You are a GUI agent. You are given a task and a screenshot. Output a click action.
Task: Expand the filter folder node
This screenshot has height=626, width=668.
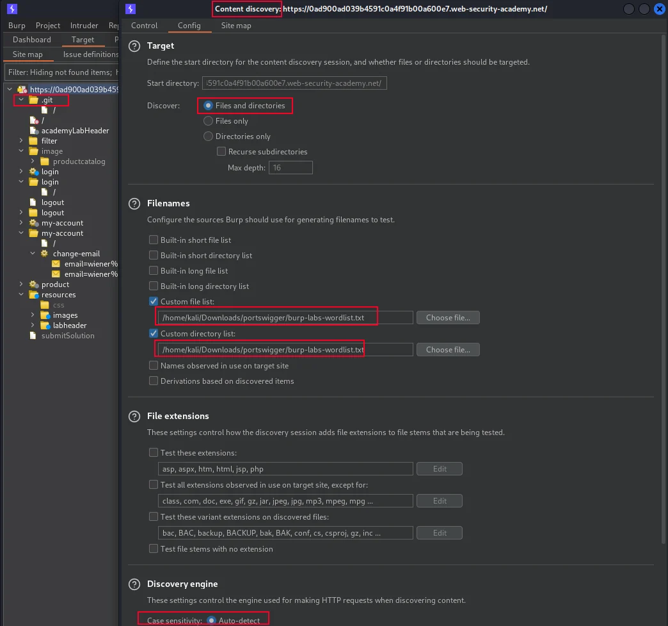tap(21, 140)
